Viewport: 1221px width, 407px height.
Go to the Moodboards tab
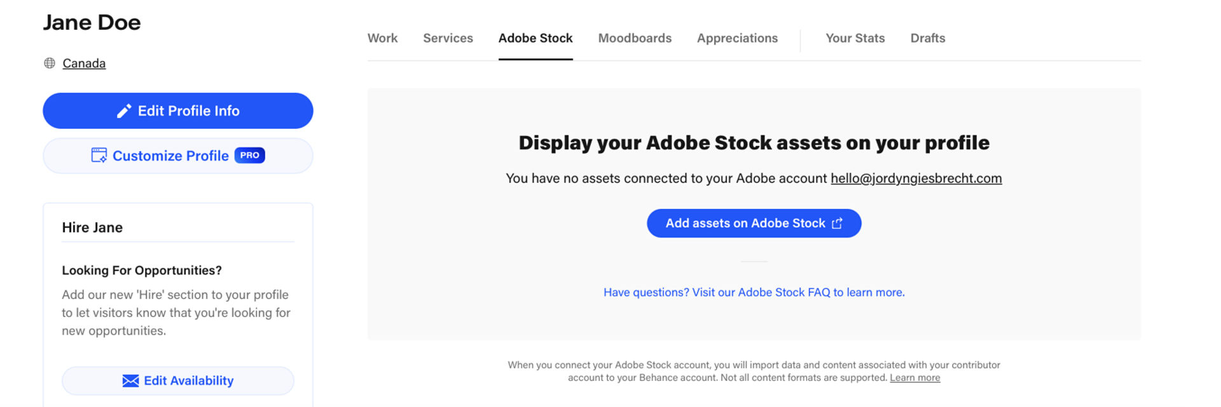[635, 38]
